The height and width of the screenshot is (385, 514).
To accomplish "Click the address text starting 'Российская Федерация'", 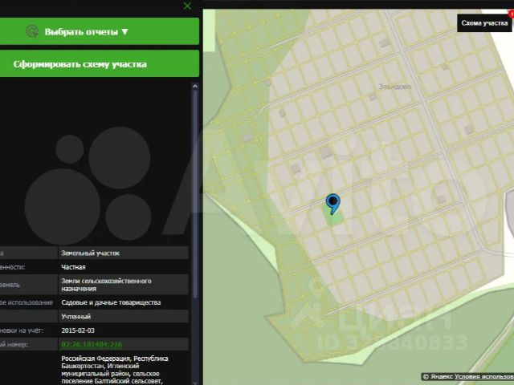I will coord(115,370).
